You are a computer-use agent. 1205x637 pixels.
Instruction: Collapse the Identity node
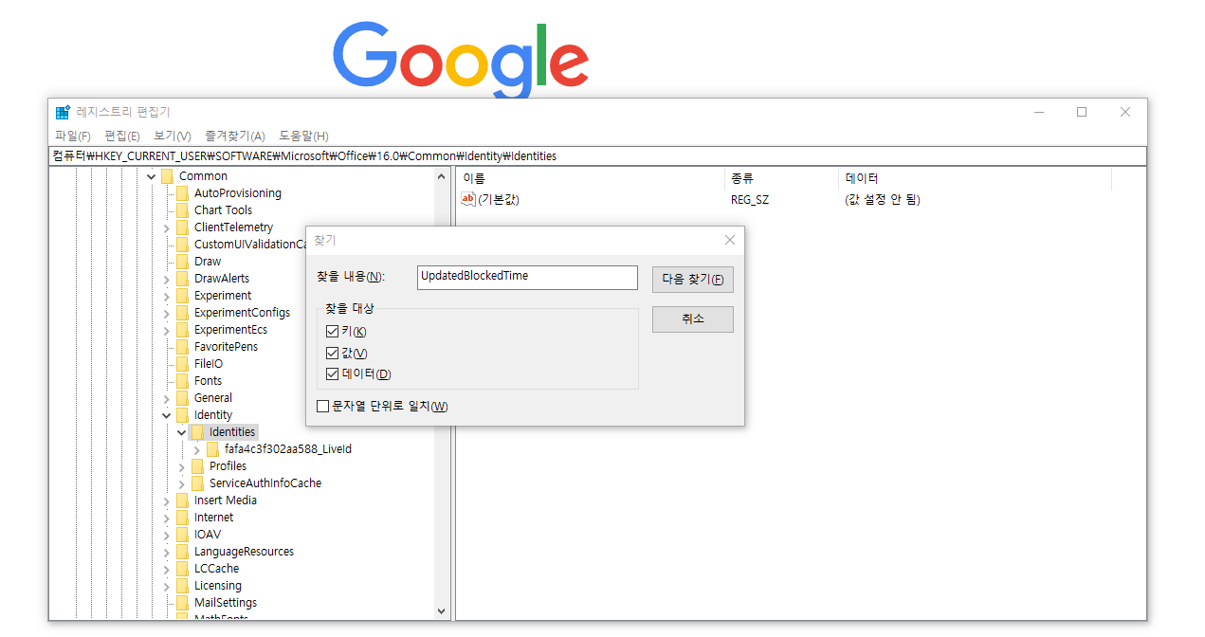pyautogui.click(x=167, y=415)
